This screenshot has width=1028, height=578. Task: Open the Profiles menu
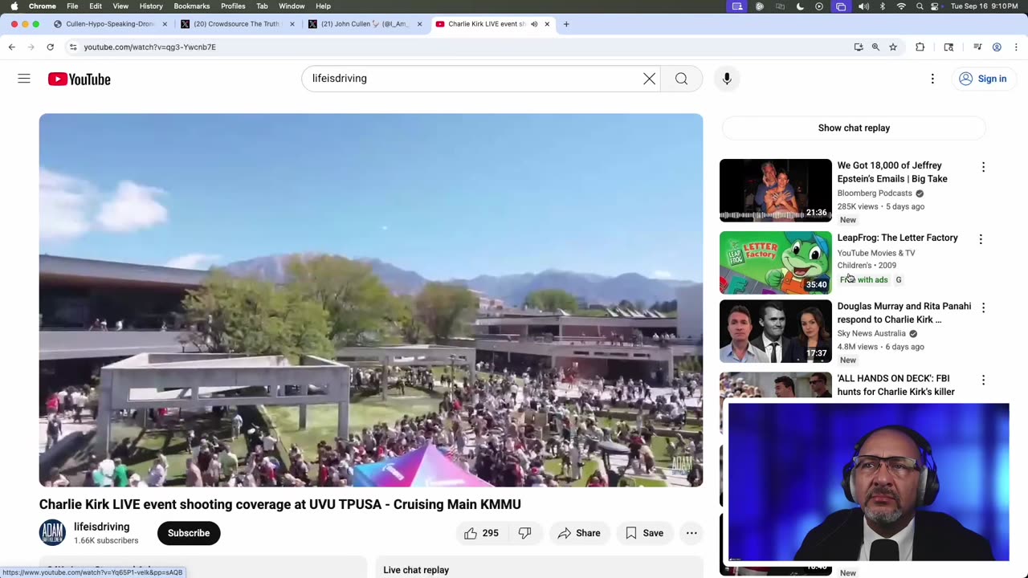(233, 6)
